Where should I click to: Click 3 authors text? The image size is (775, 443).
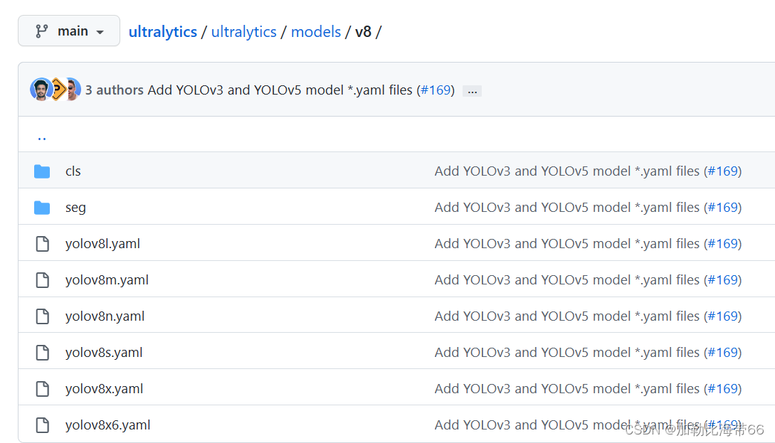click(114, 90)
